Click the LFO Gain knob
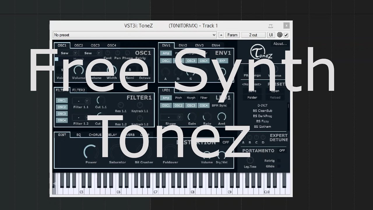Image resolution: width=373 pixels, height=210 pixels. [x=192, y=117]
